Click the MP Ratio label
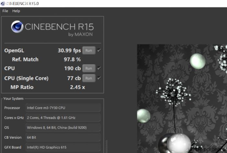The width and height of the screenshot is (227, 153). pos(22,87)
